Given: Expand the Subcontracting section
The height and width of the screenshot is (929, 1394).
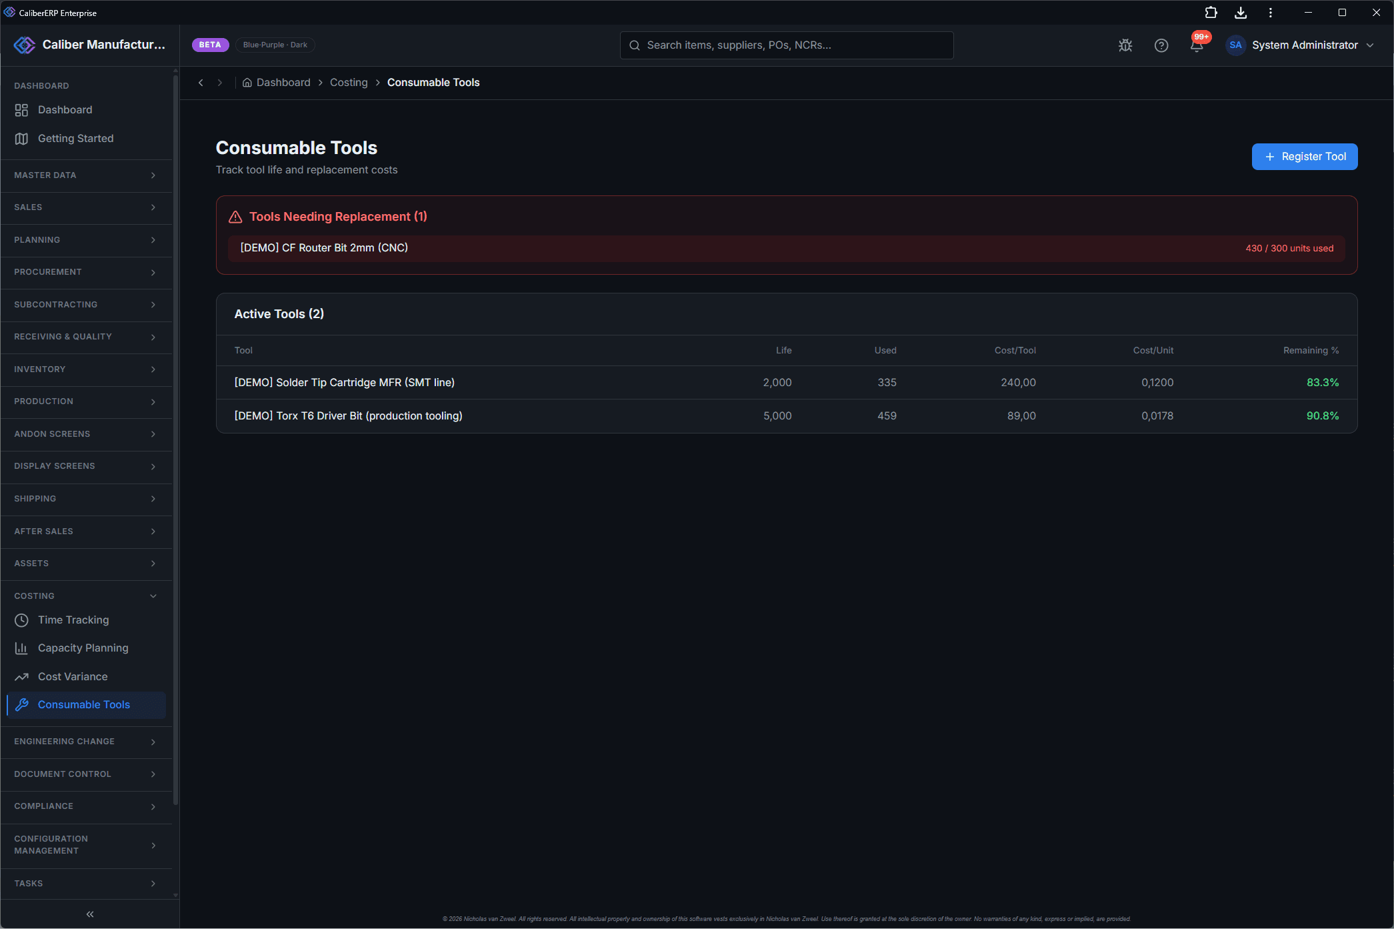Looking at the screenshot, I should [x=86, y=305].
